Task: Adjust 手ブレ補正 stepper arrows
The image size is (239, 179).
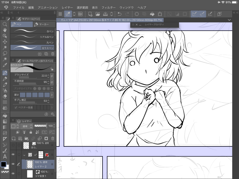Action: tap(48, 101)
